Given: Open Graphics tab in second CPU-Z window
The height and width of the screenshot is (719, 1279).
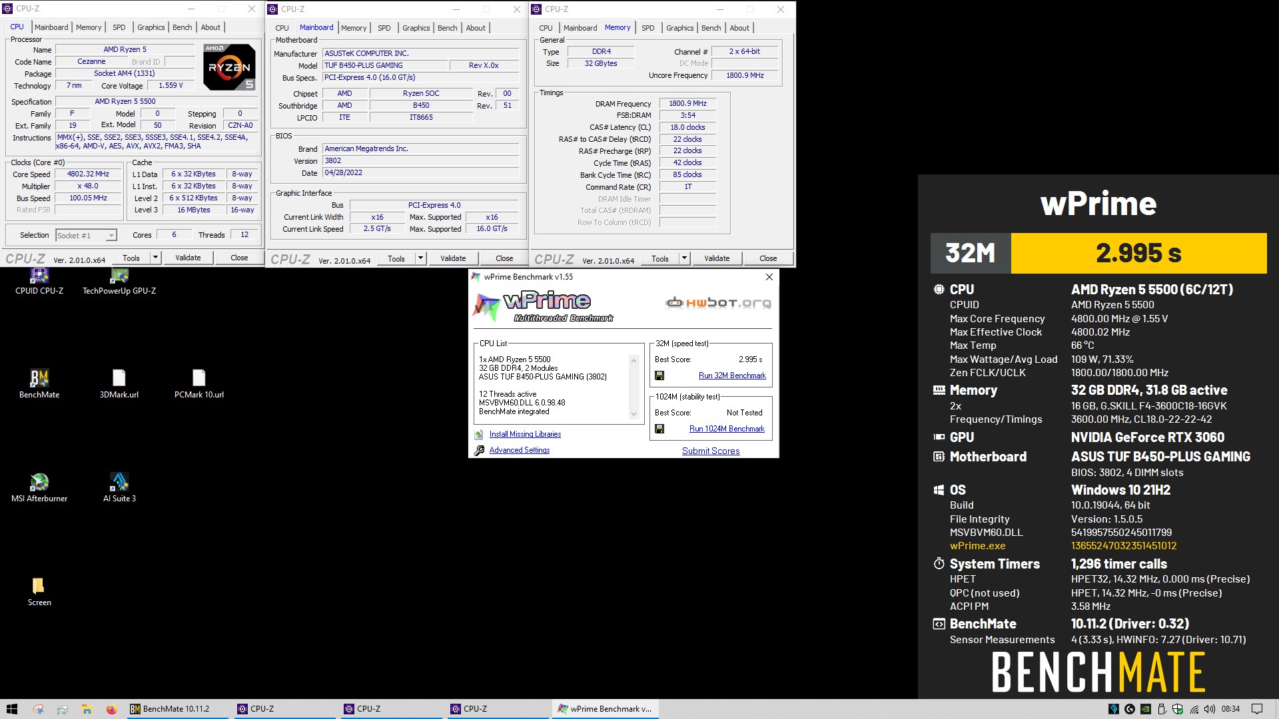Looking at the screenshot, I should click(x=416, y=28).
